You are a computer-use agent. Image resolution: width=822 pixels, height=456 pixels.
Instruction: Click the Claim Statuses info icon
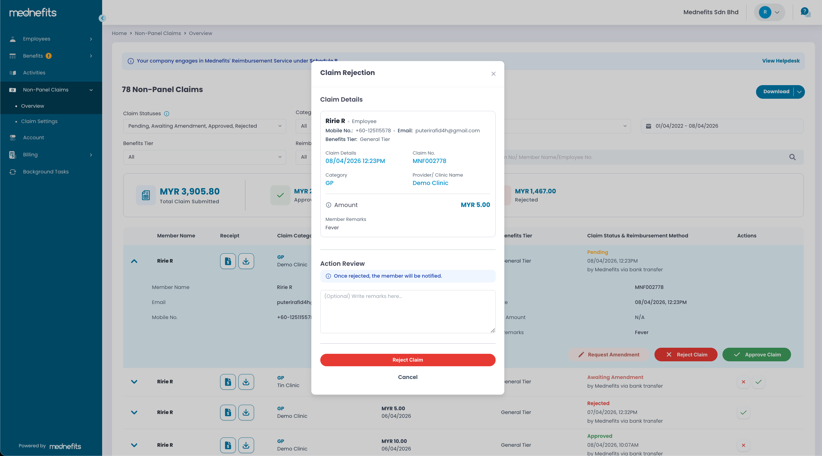[167, 114]
